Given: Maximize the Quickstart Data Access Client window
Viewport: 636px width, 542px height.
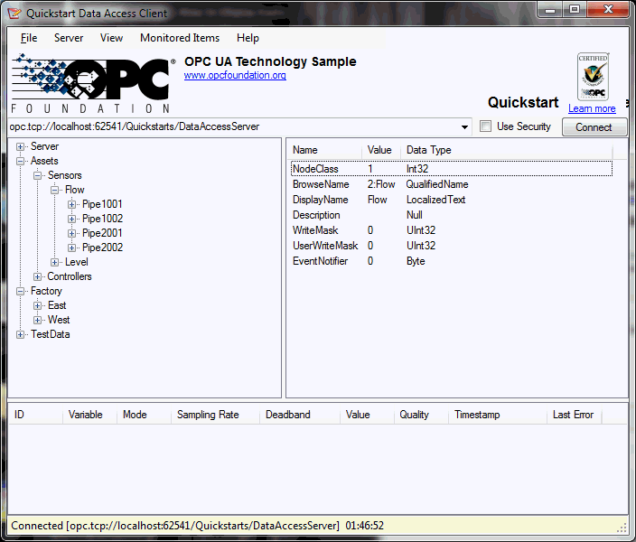Looking at the screenshot, I should click(575, 9).
